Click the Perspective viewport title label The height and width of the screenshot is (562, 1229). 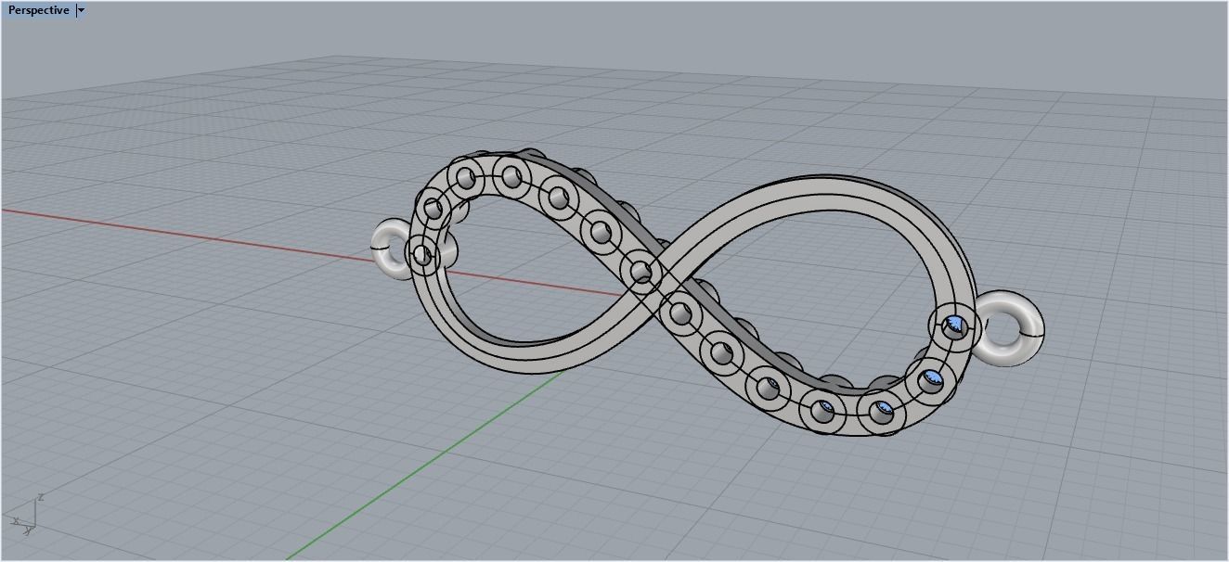38,10
